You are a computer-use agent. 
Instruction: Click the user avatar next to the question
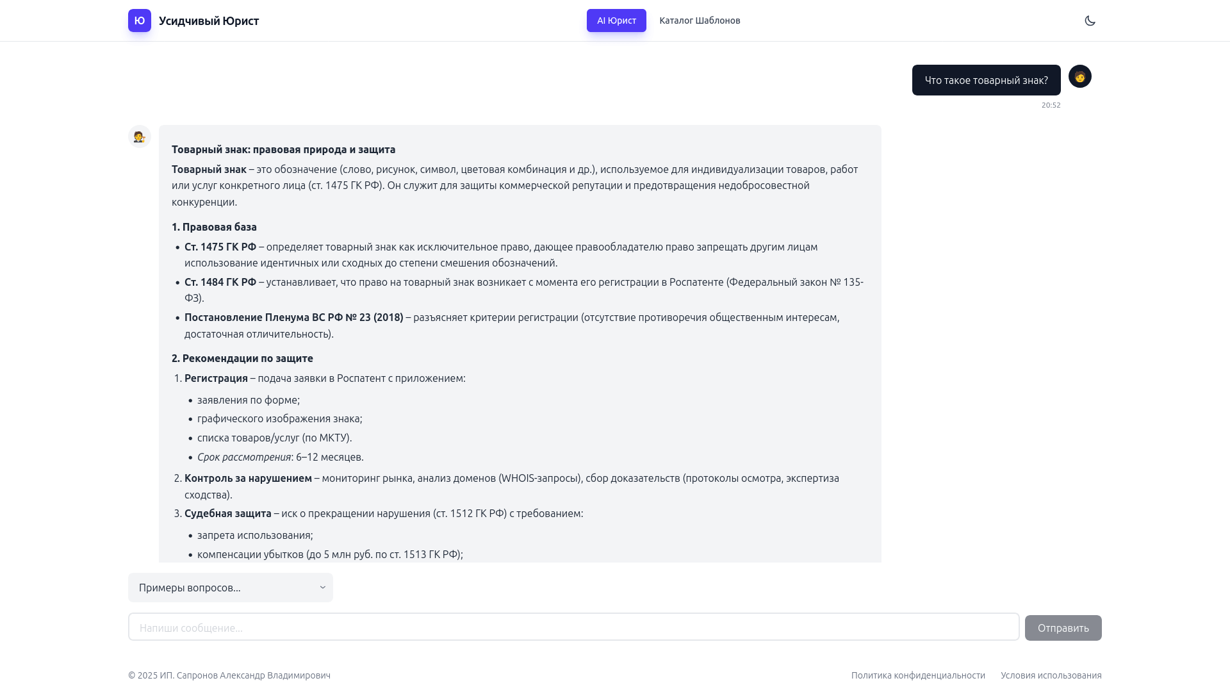click(1081, 76)
